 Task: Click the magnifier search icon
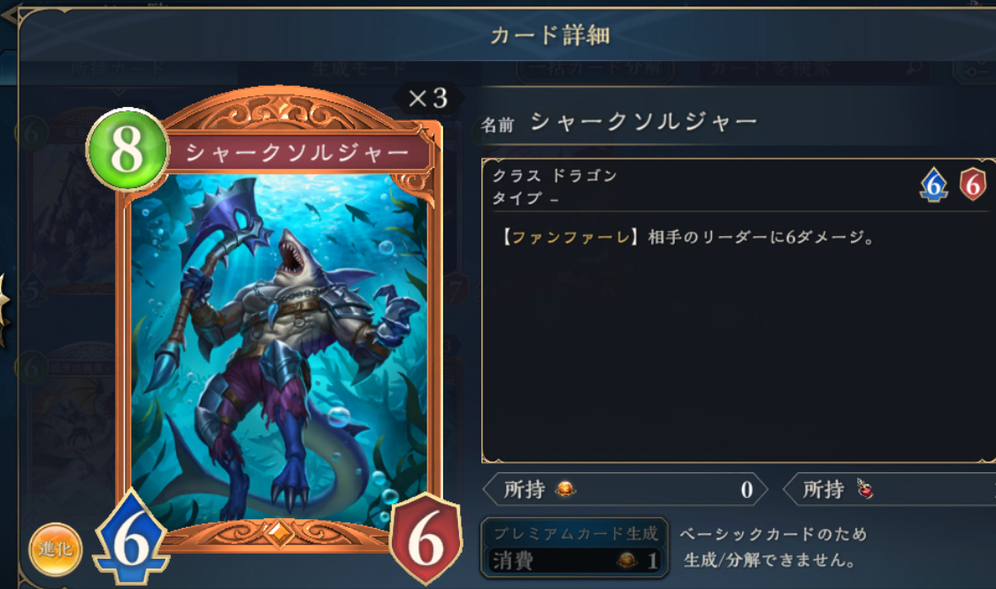[x=914, y=66]
